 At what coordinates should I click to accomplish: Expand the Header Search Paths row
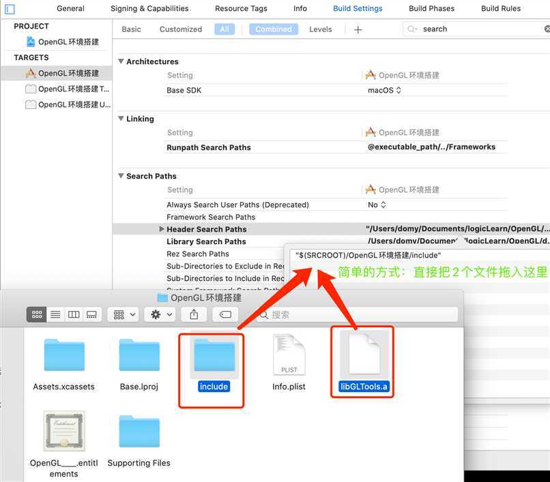[x=161, y=229]
